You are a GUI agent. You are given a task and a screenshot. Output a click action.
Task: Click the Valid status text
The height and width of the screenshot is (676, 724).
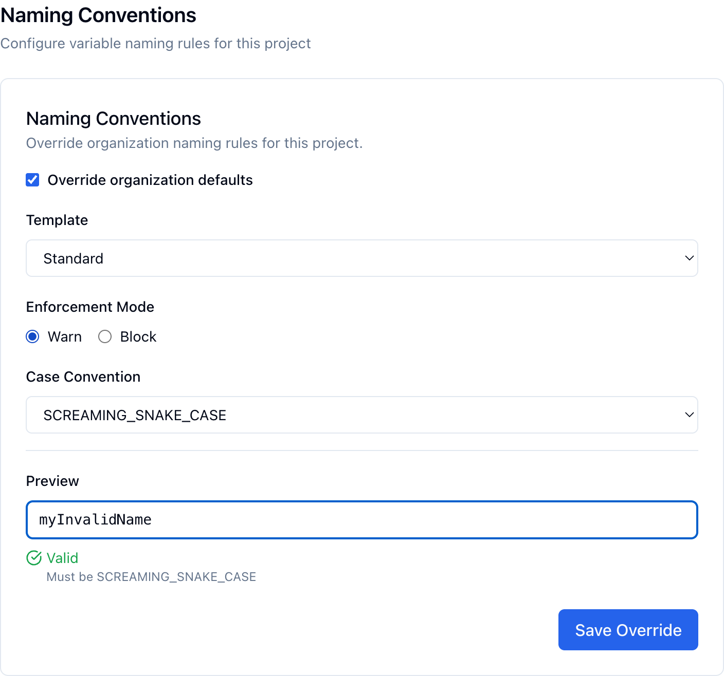click(x=62, y=558)
